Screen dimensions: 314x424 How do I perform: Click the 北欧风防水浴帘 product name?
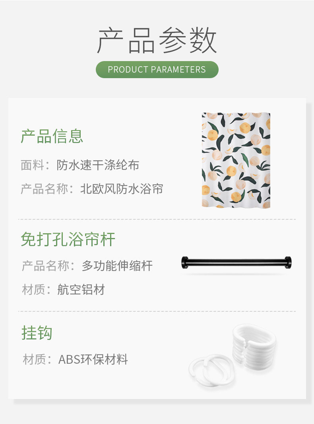coord(122,189)
